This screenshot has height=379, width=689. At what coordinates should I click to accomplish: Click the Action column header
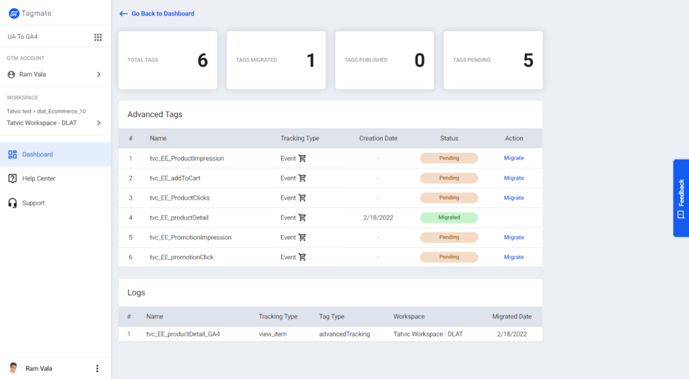[x=513, y=139]
